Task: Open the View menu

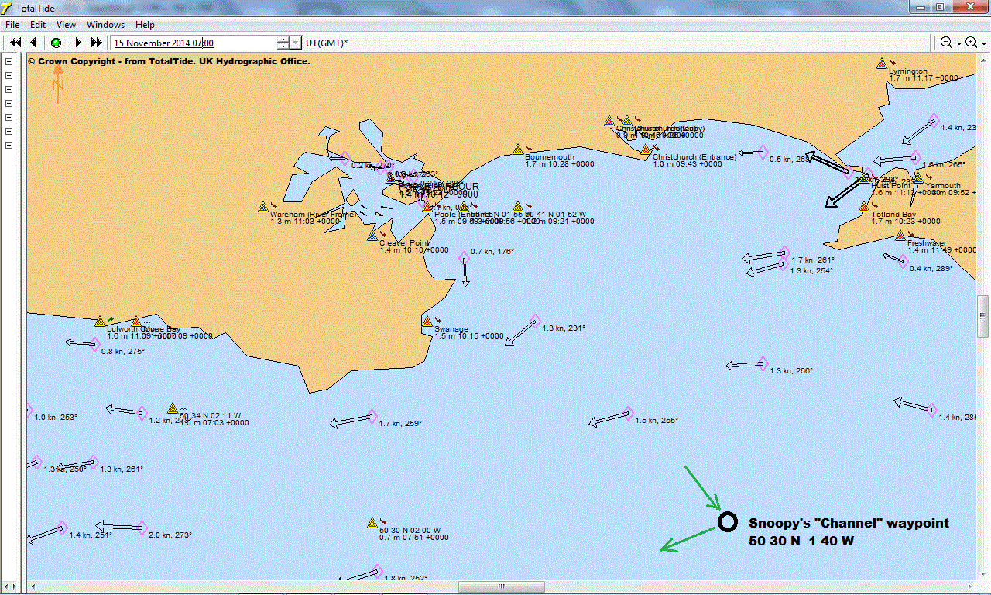Action: [66, 25]
